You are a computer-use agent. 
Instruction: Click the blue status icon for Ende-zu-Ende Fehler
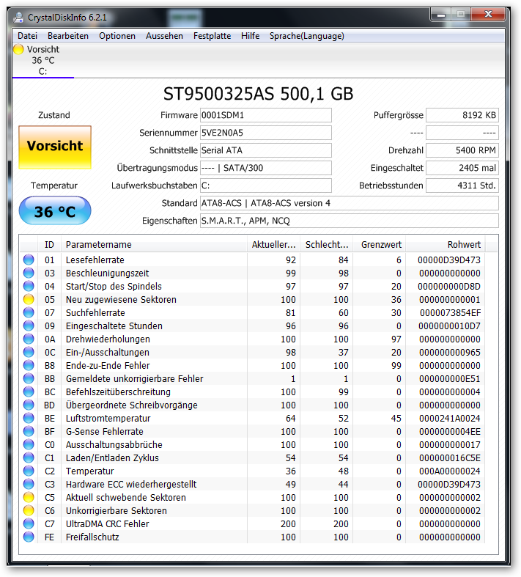coord(29,365)
